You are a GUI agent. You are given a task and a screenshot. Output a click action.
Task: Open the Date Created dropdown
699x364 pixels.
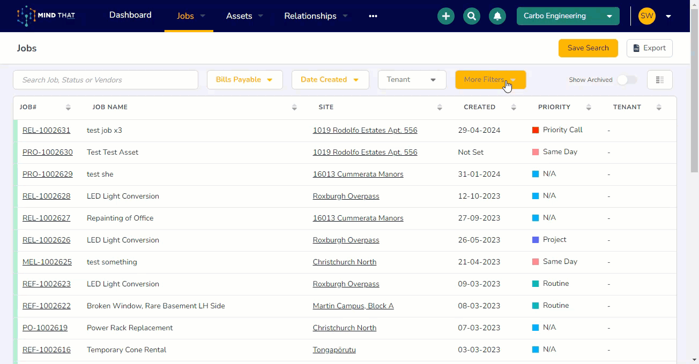330,80
